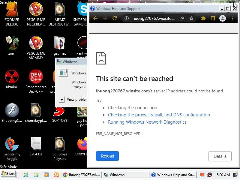Viewport: 240px width, 180px height.
Task: Launch Embarcadero Dev-C++ desktop icon
Action: coord(36,81)
